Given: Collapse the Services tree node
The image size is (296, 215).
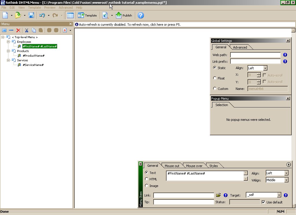Looking at the screenshot, I should pos(8,60).
